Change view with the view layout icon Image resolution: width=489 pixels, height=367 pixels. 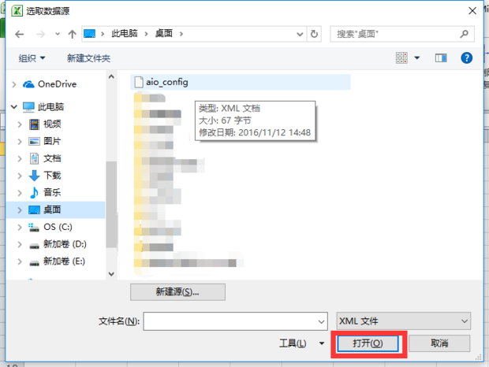pos(401,58)
